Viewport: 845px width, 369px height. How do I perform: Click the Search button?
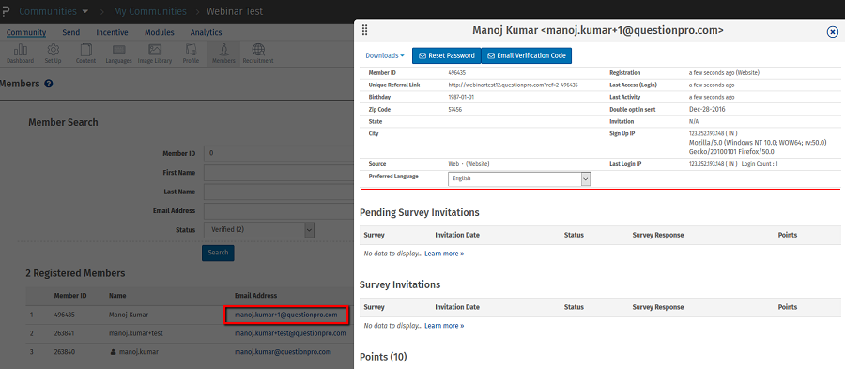pyautogui.click(x=218, y=253)
